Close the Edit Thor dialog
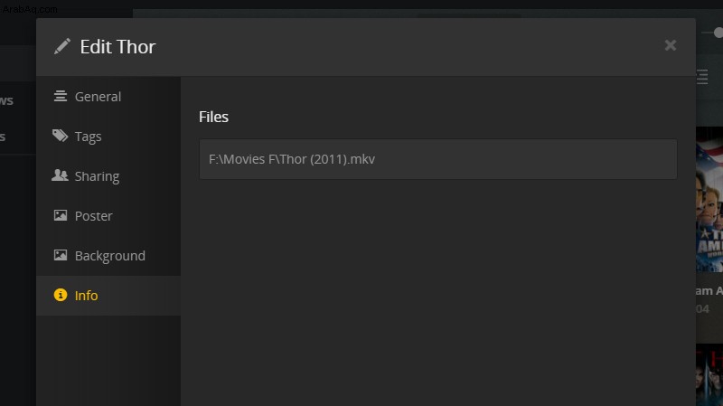 671,45
